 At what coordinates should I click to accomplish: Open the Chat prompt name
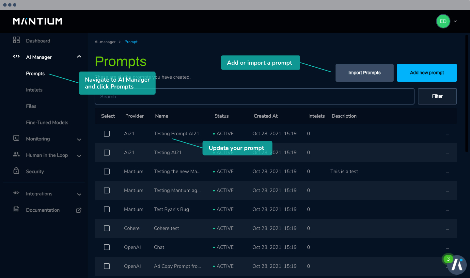pyautogui.click(x=159, y=247)
